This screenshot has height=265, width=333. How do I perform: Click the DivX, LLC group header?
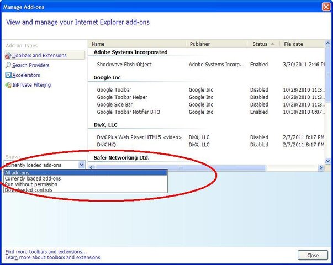point(105,125)
